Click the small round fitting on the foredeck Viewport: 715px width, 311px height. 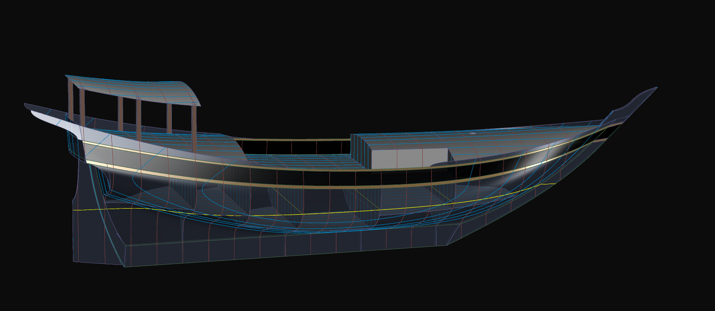(473, 133)
